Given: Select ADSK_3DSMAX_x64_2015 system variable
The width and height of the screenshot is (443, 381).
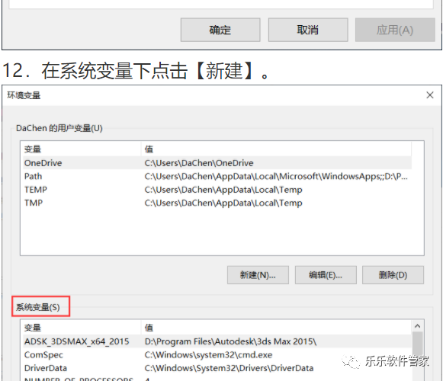Looking at the screenshot, I should 217,341.
